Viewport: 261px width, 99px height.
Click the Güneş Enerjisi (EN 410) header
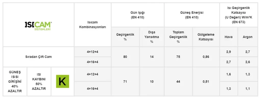click(x=192, y=15)
